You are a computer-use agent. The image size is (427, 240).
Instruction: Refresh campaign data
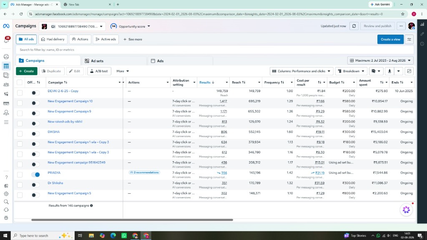coord(354,26)
